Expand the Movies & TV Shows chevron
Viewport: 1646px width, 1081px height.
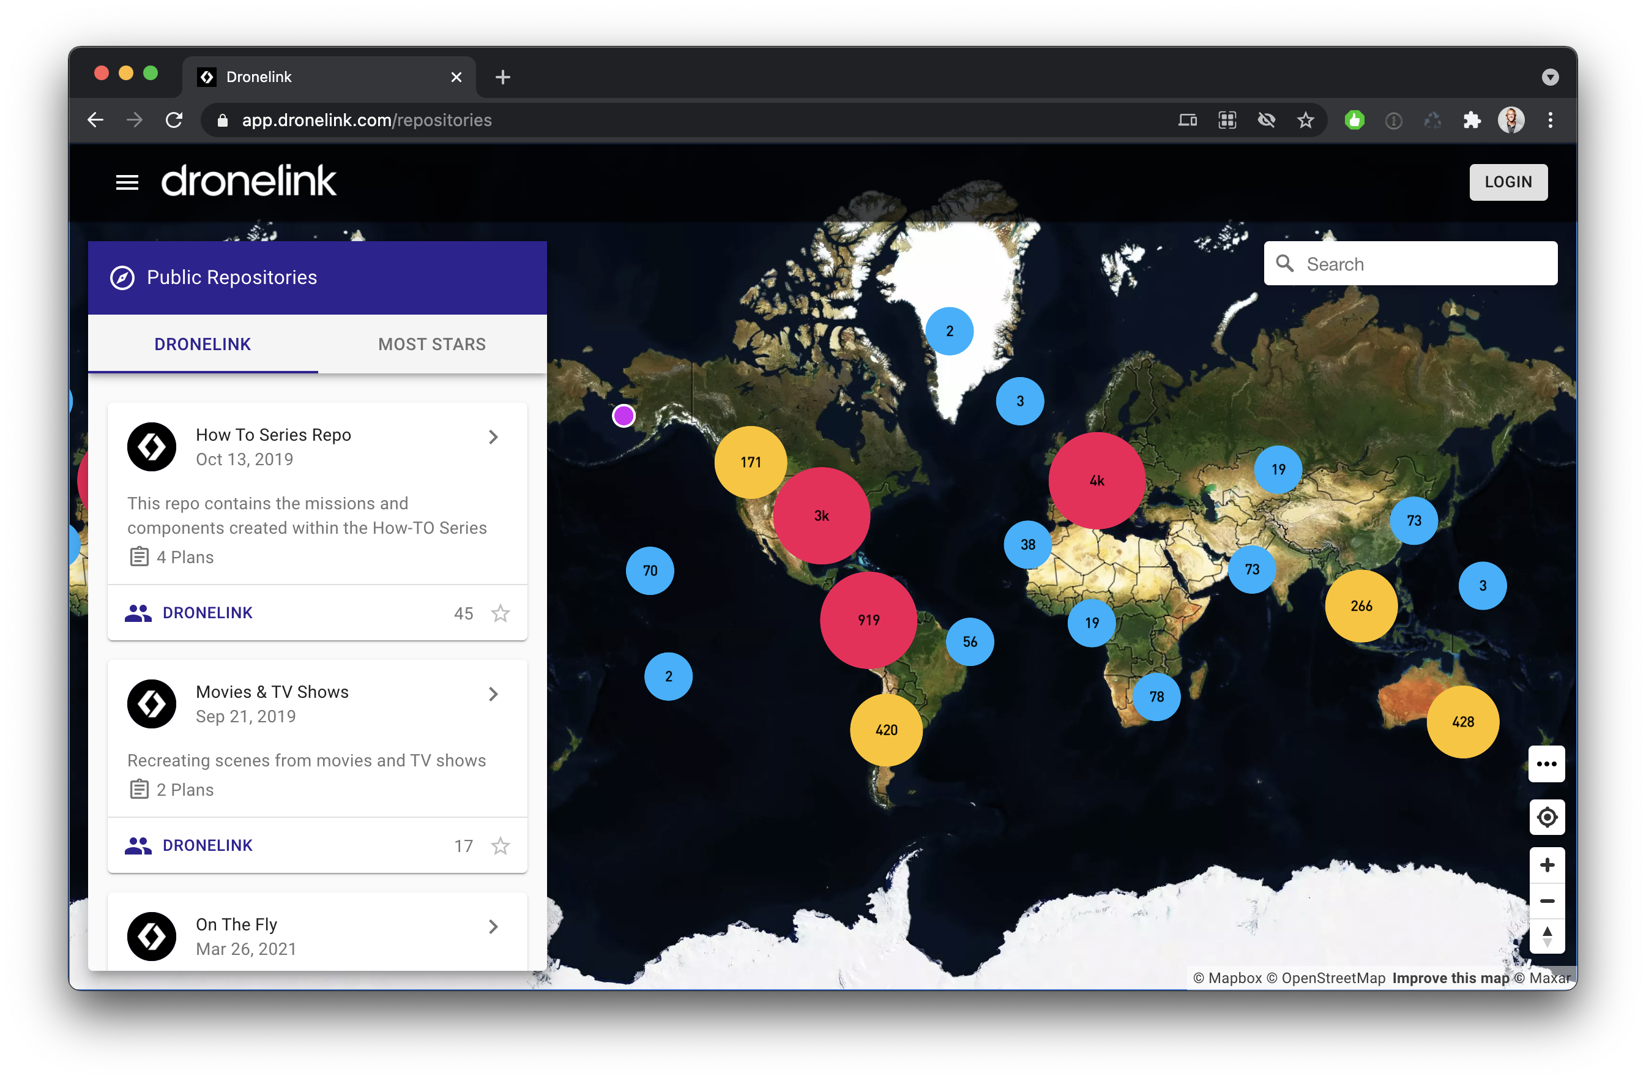(493, 694)
